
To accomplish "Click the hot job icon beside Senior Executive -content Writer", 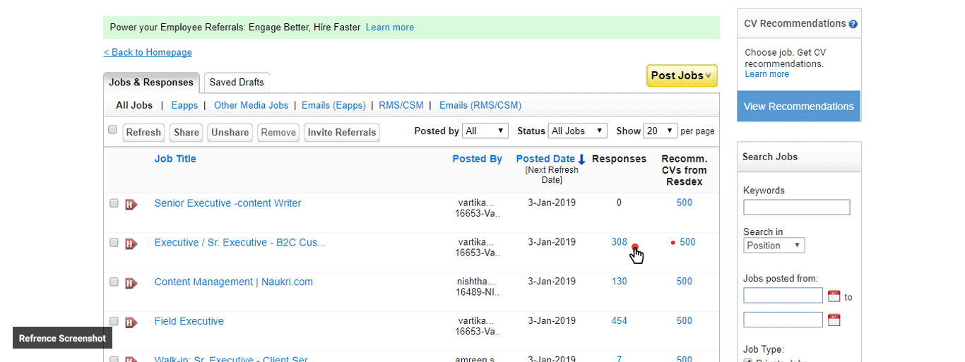I will click(131, 204).
